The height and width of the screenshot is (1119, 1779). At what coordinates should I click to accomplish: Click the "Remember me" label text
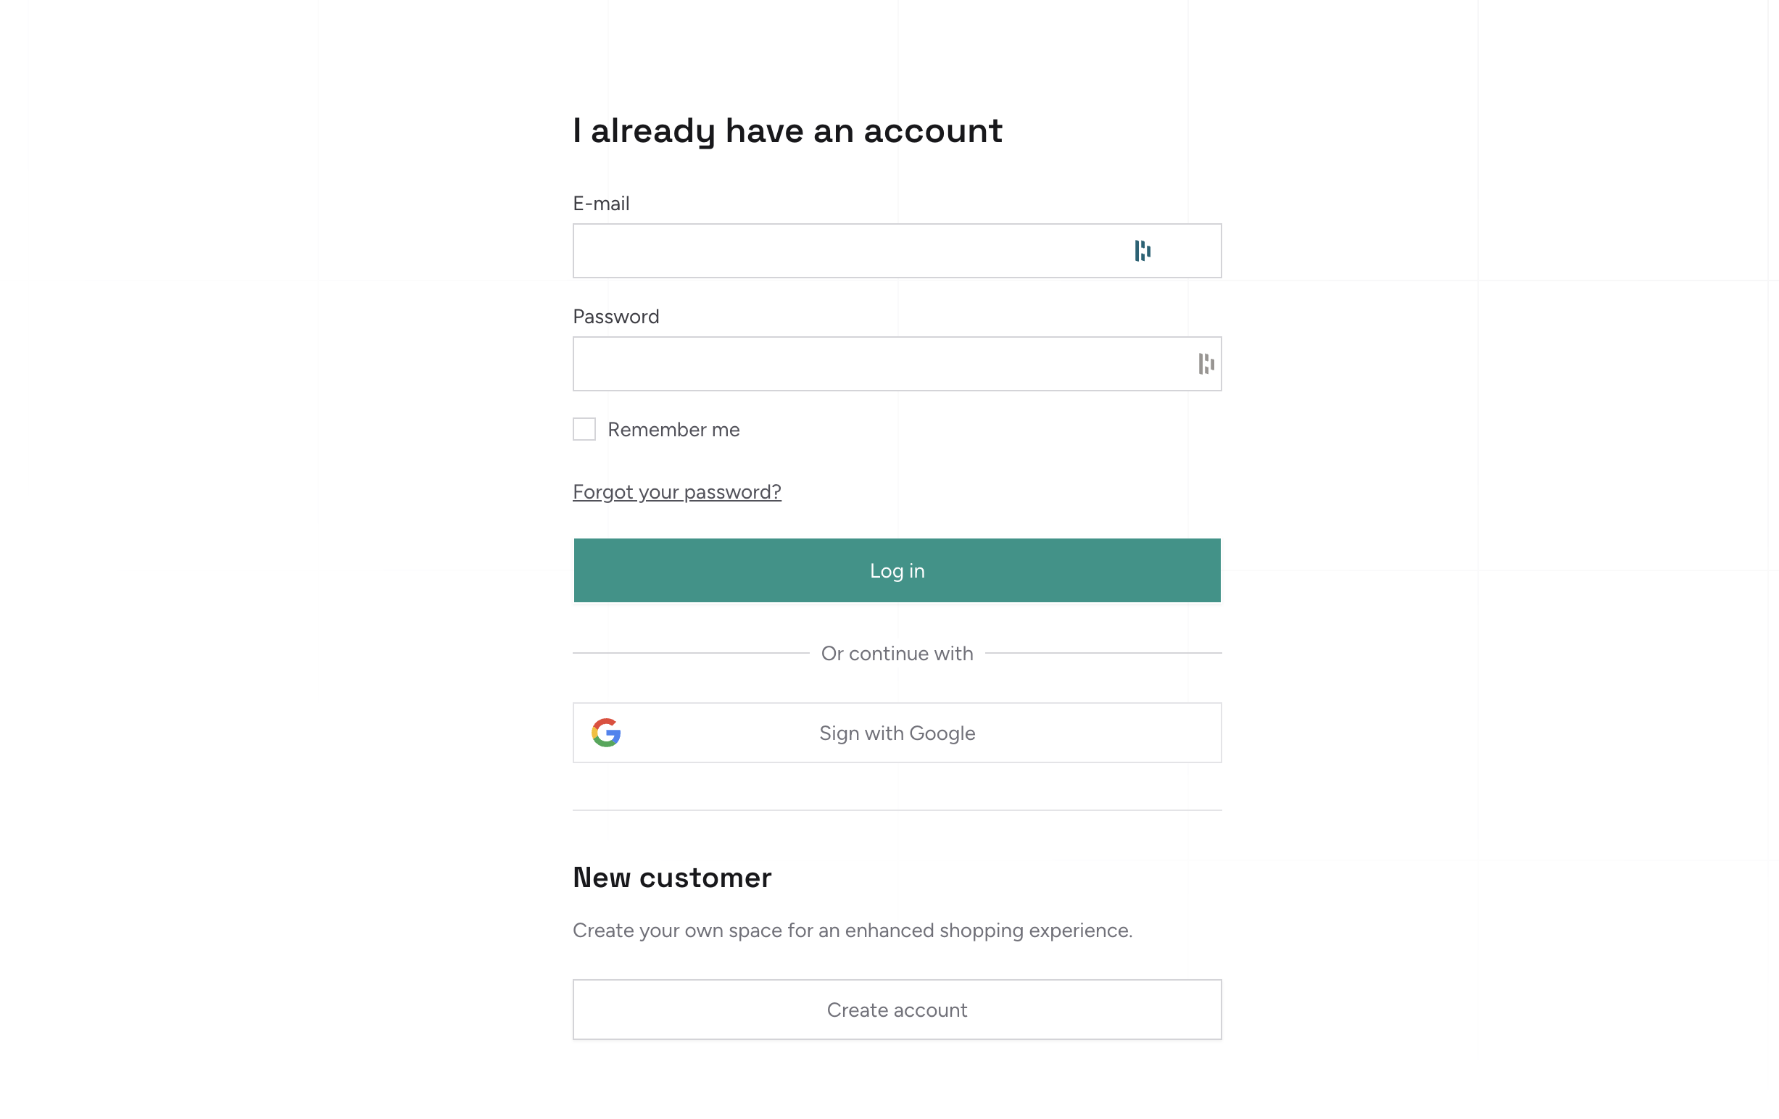pyautogui.click(x=673, y=430)
